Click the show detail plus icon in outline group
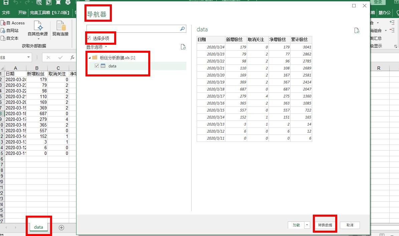The height and width of the screenshot is (236, 399). click(392, 23)
